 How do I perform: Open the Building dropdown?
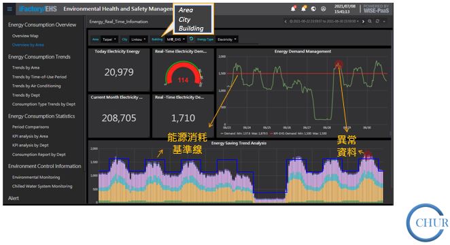click(x=175, y=39)
